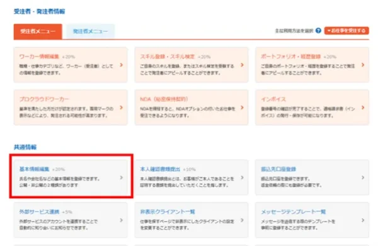
Task: Click the arrow on NDA（秘密保持契約） card
Action: tap(242, 108)
